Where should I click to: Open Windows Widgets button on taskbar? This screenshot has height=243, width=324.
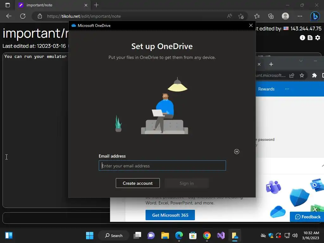click(9, 235)
